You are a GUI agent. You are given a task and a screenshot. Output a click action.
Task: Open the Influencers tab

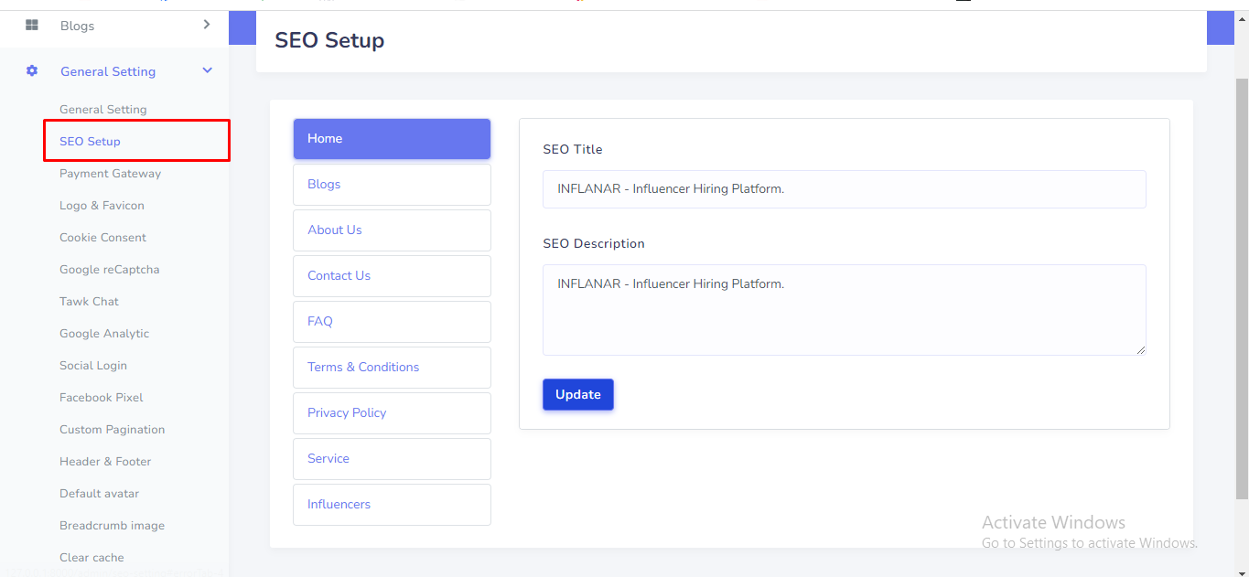pyautogui.click(x=392, y=505)
